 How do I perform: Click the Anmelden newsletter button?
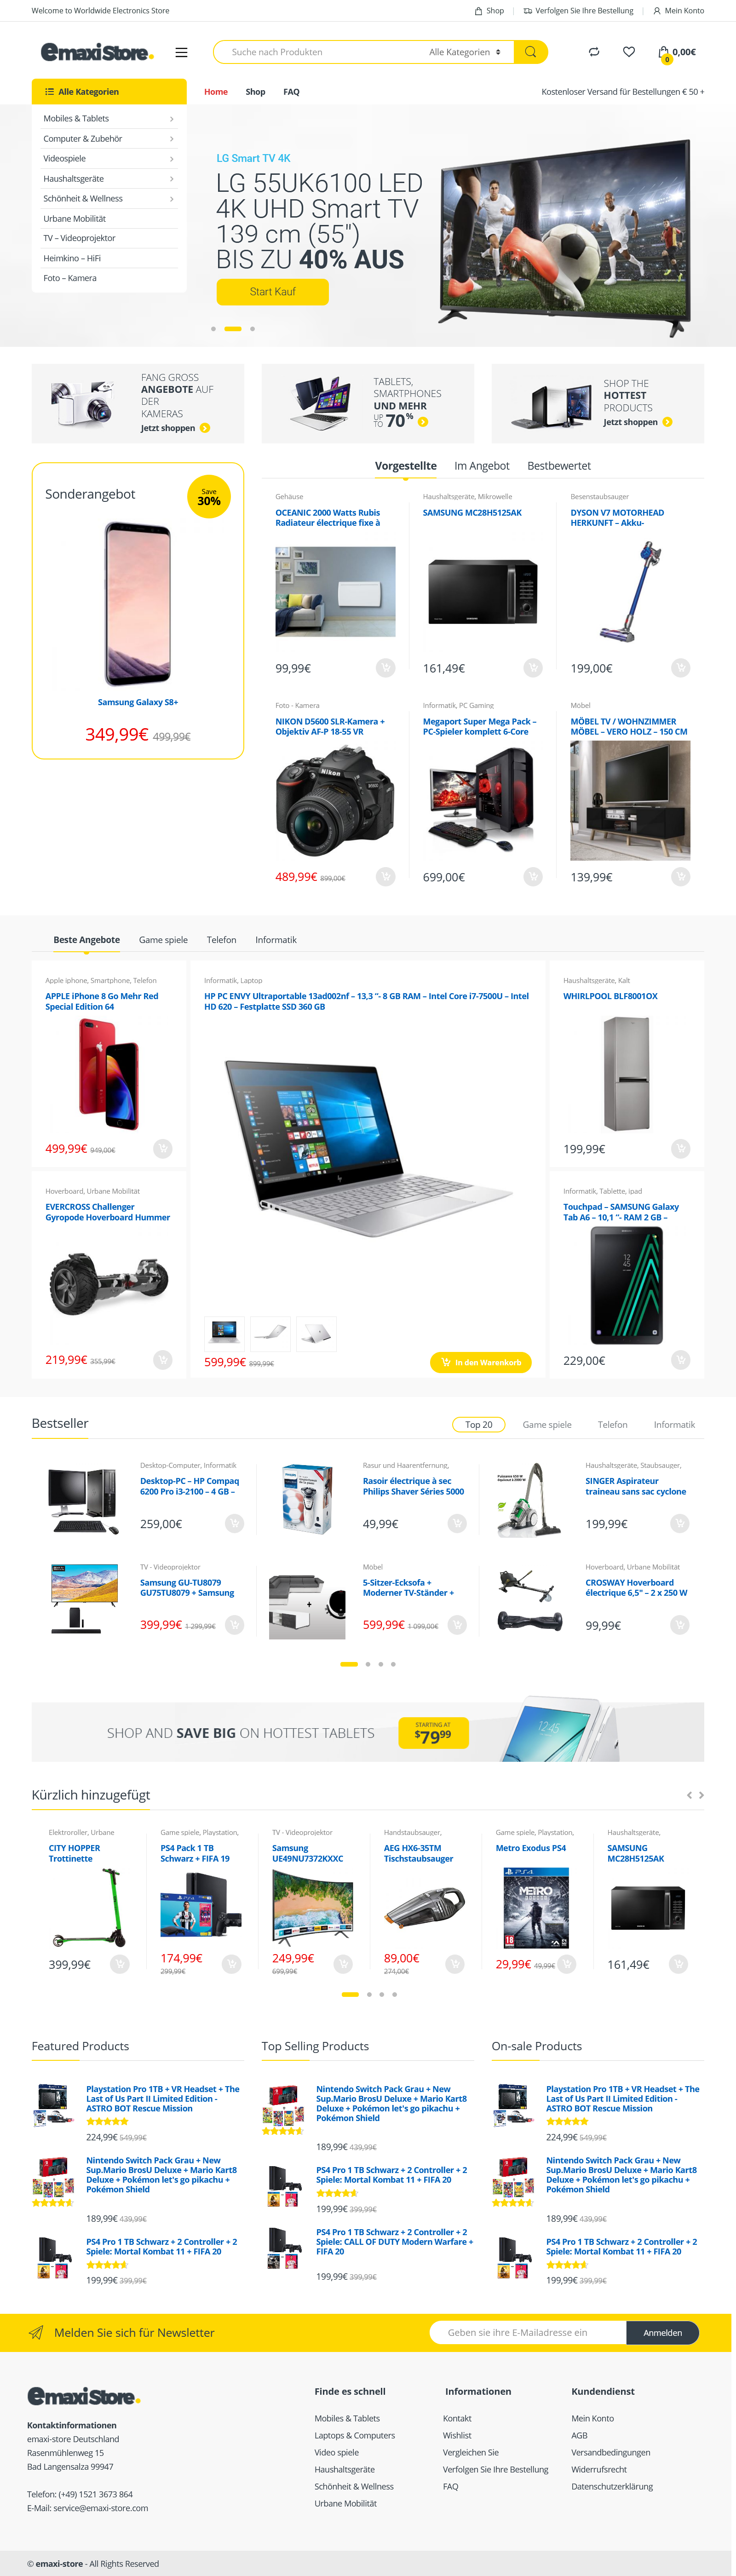click(662, 2333)
